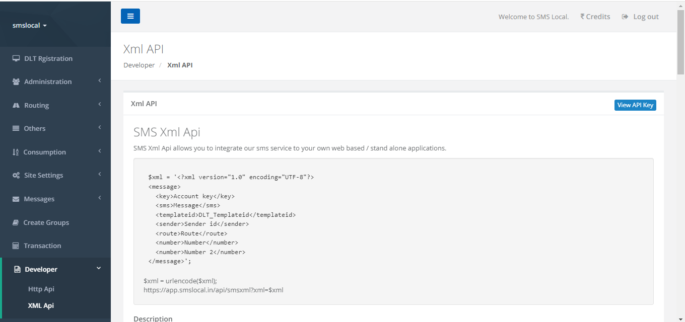
Task: Select the Administration users icon
Action: click(x=15, y=81)
